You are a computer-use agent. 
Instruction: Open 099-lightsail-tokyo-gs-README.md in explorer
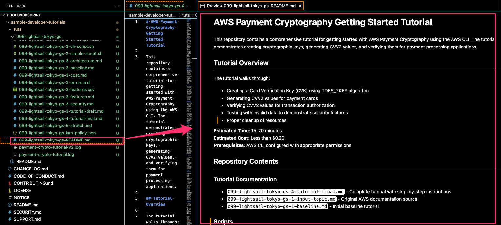point(55,140)
